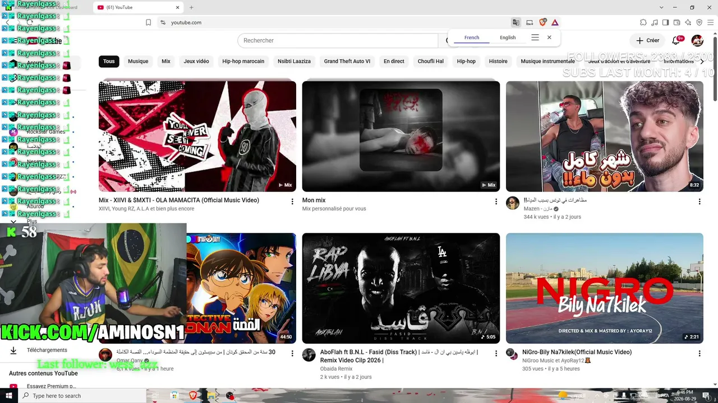Filter by Musique instrumentale chip
The height and width of the screenshot is (403, 718).
coord(548,61)
